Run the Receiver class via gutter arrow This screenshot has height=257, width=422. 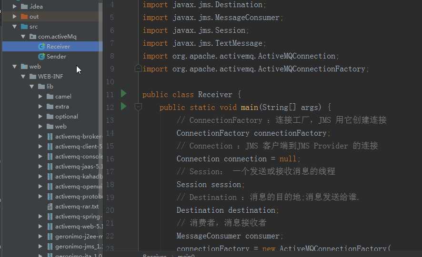pos(123,94)
